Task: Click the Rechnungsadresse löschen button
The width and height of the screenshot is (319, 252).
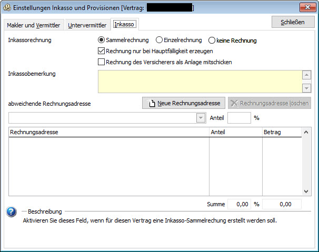Action: [x=269, y=103]
